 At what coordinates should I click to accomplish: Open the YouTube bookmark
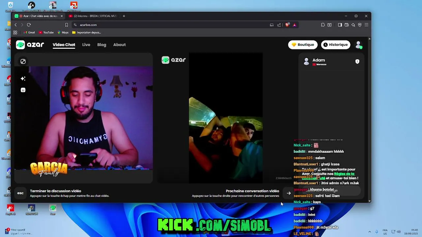(x=46, y=32)
